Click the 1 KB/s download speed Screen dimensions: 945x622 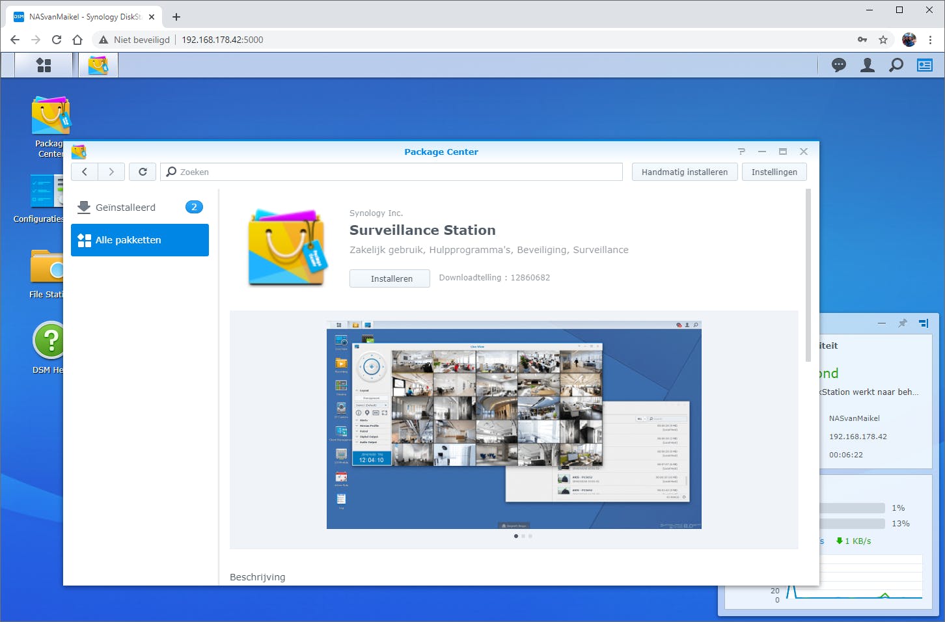(853, 541)
